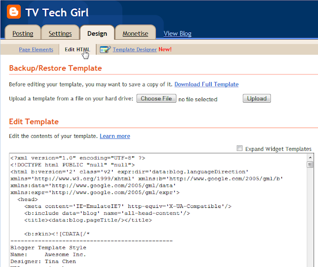Image resolution: width=318 pixels, height=267 pixels.
Task: Click the orange Blogger logo icon
Action: pyautogui.click(x=14, y=11)
